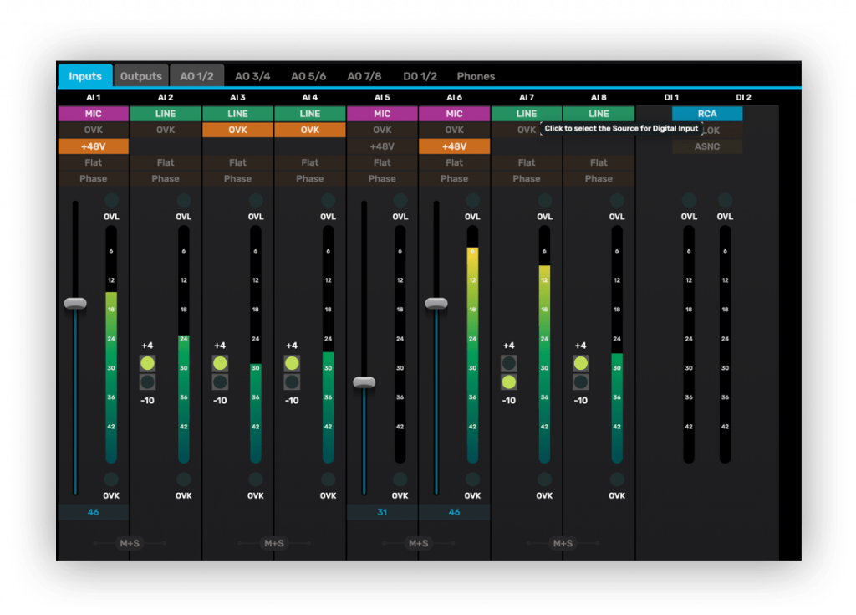Image resolution: width=856 pixels, height=615 pixels.
Task: Click the OVL clip indicator above DI 1 meter
Action: 689,201
